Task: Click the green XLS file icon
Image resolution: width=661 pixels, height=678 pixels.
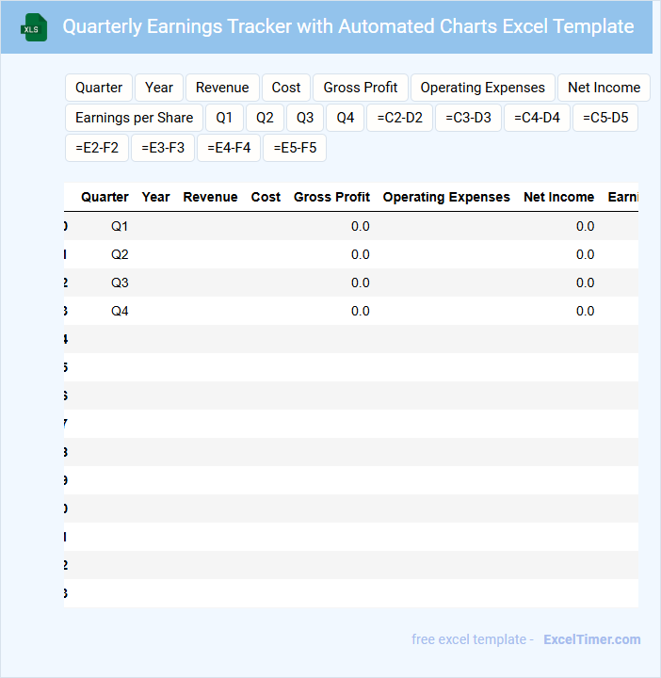Action: coord(34,27)
